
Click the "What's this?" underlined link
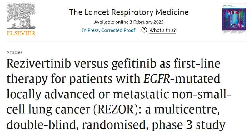click(x=162, y=30)
